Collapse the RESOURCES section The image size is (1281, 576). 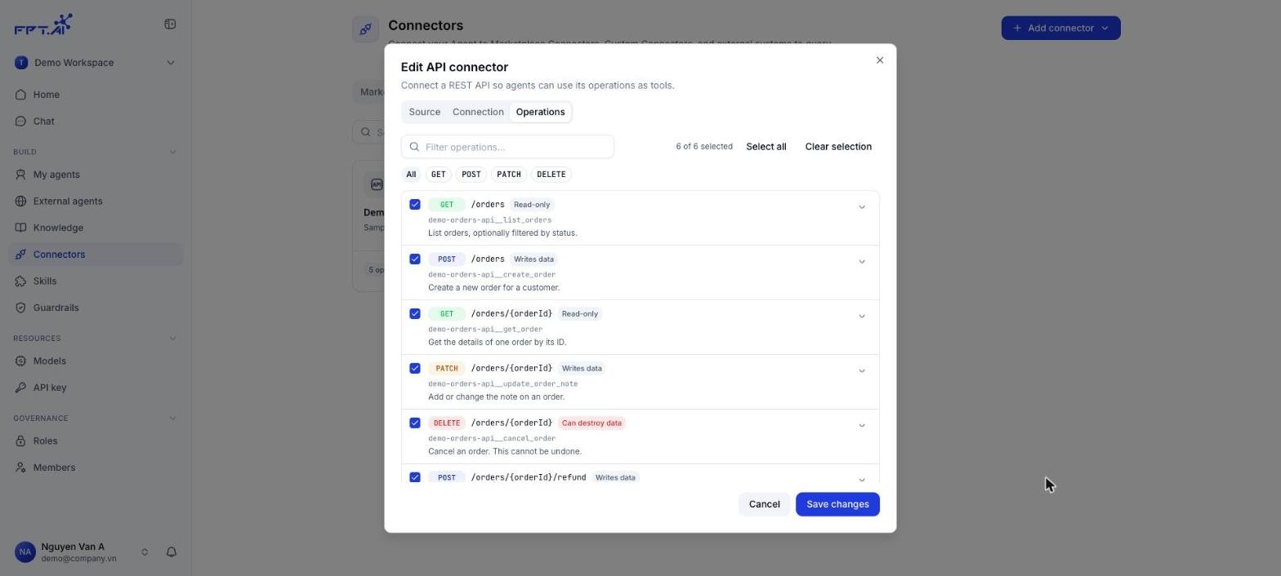coord(172,339)
